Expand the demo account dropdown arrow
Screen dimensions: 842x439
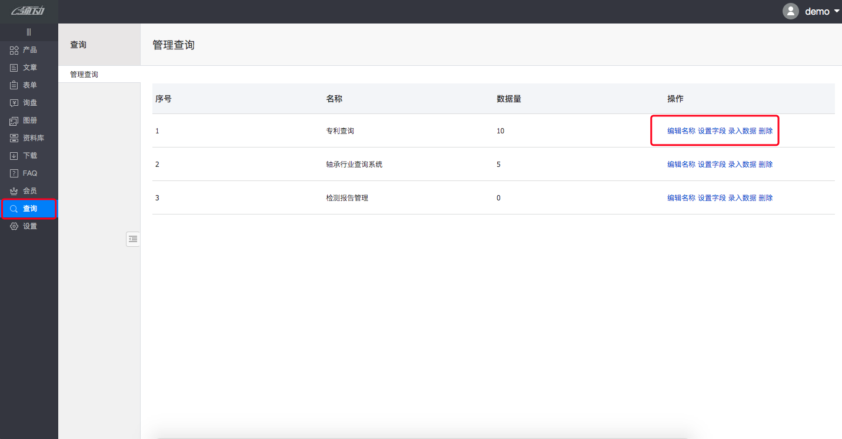837,11
